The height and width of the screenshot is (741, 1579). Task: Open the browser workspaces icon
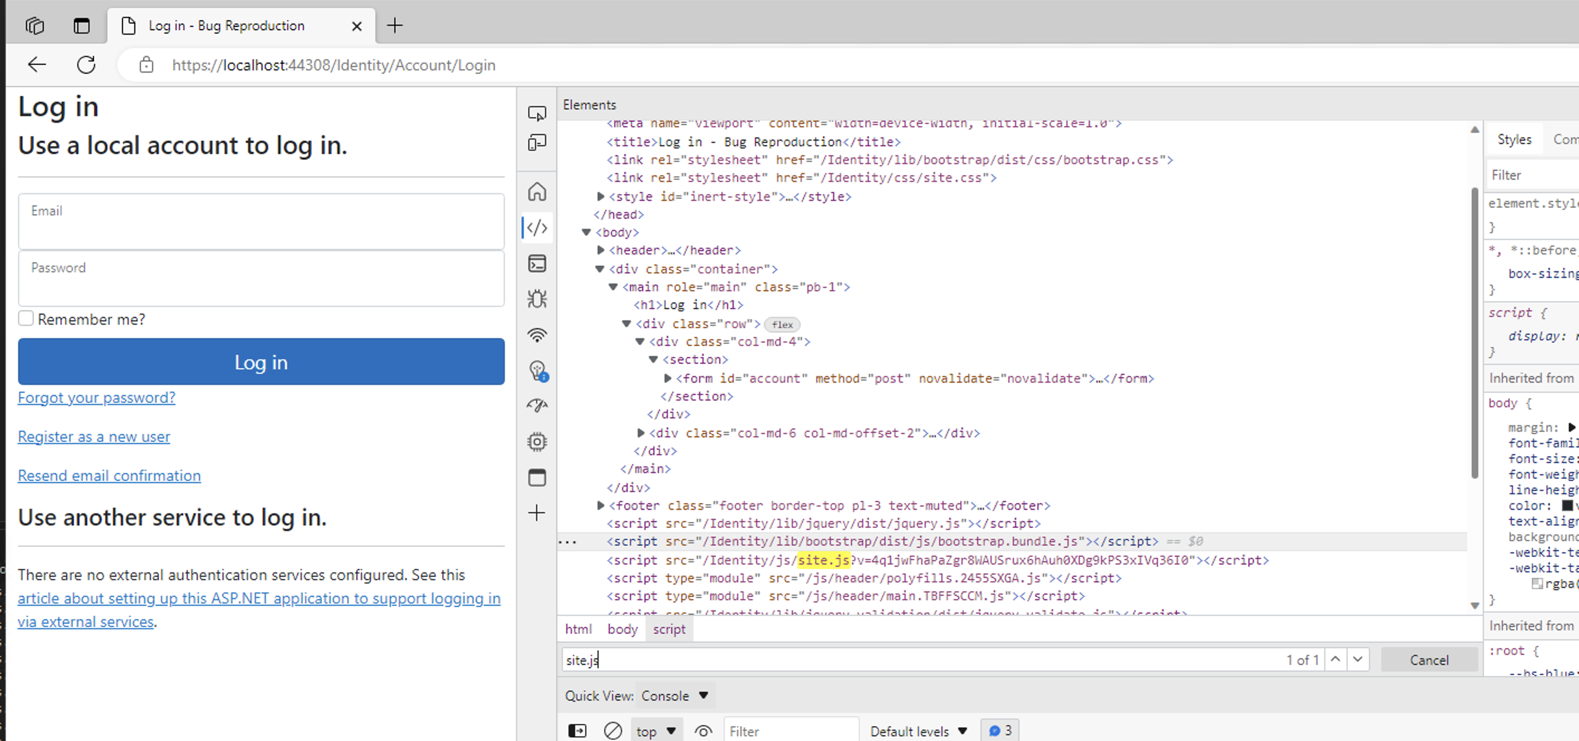[x=35, y=26]
